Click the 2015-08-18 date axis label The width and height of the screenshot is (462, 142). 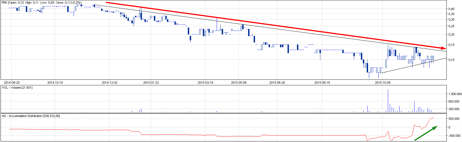click(x=322, y=83)
